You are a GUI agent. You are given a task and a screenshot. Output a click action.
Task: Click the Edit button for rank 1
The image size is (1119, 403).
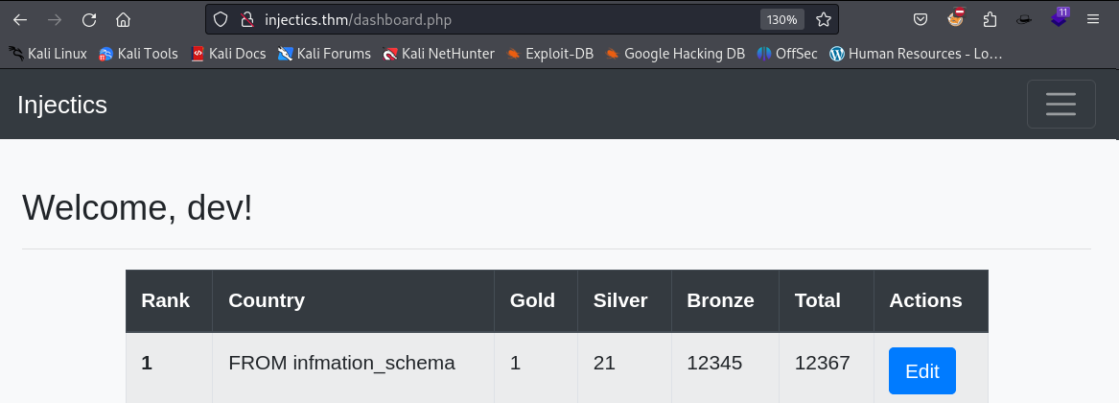click(x=922, y=370)
